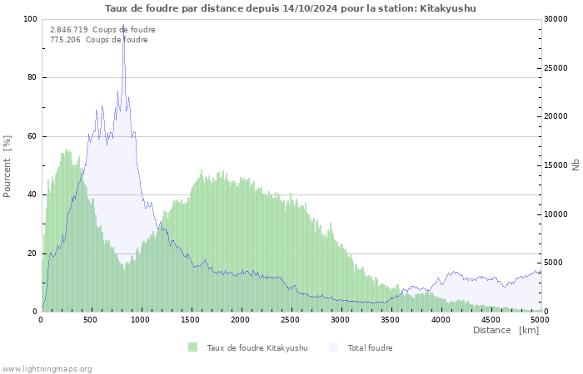Click the highest peak of the blue line
This screenshot has width=583, height=374.
pyautogui.click(x=123, y=26)
